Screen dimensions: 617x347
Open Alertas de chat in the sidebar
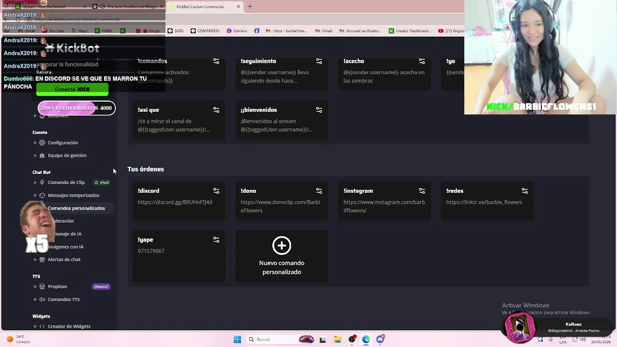(64, 259)
